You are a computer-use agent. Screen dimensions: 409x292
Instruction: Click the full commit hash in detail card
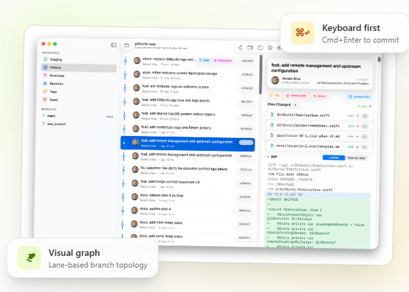coord(343,83)
